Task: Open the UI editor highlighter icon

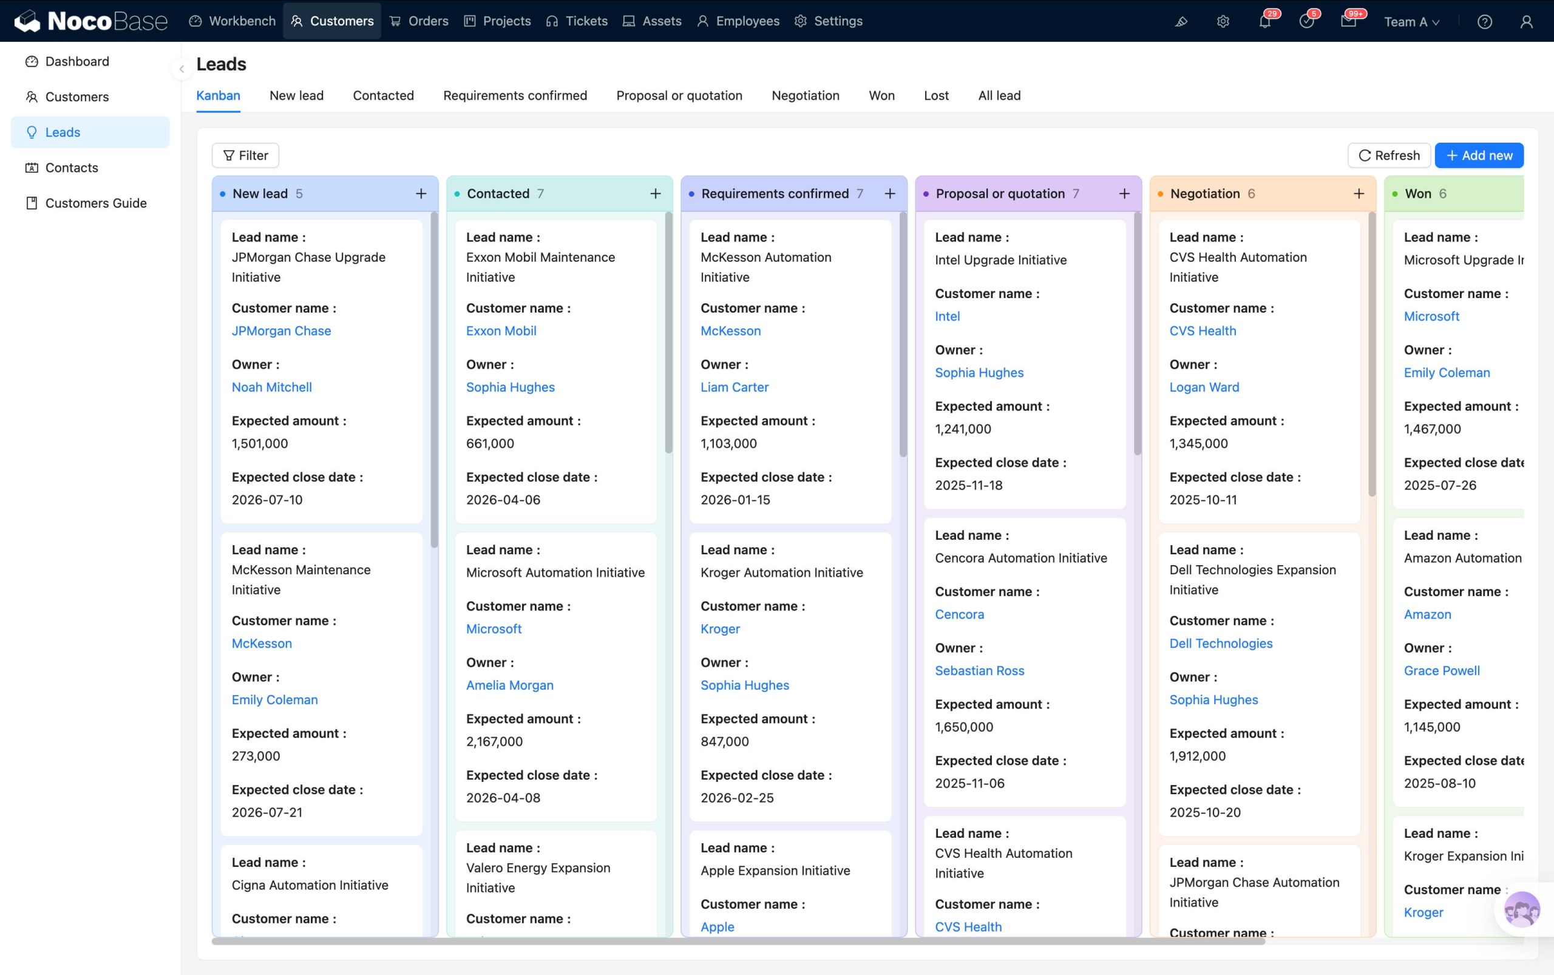Action: point(1181,21)
